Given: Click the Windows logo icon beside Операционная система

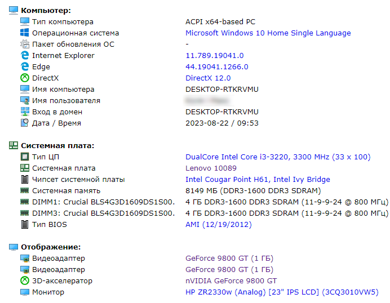Looking at the screenshot, I should pos(25,33).
